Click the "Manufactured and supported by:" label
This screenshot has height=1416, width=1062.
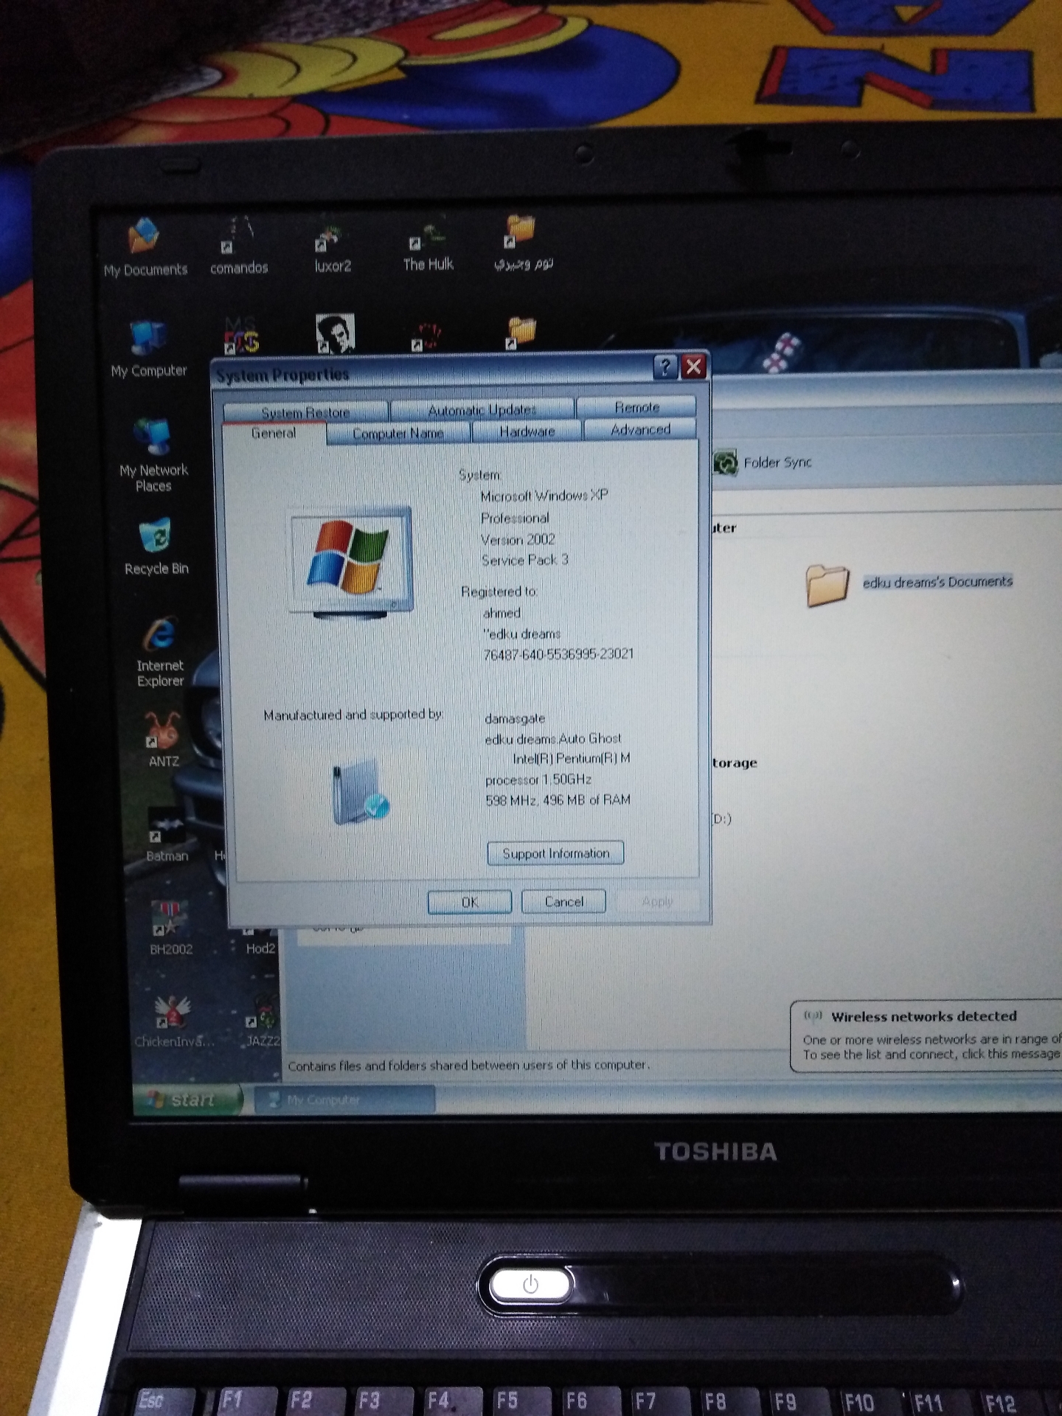tap(353, 715)
